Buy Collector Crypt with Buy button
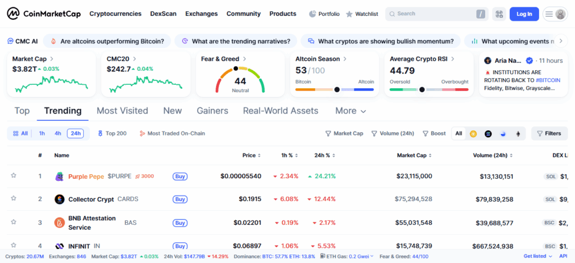Viewport: 575px width, 263px height. click(180, 199)
